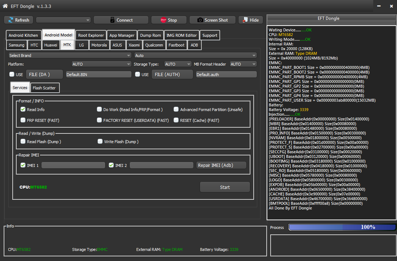Click the 'All Done By EFT Dongle' log line
Screen dimensions: 397x261
tap(290, 208)
